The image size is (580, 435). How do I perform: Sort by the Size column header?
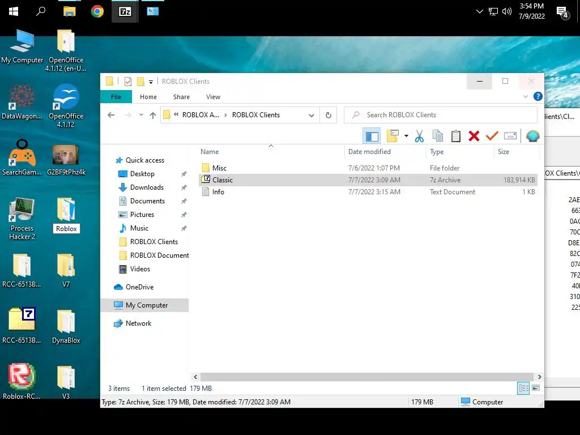pos(504,152)
